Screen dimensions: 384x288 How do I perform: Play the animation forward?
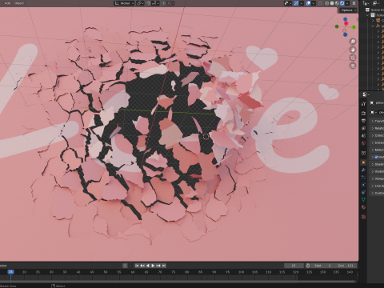pos(153,266)
